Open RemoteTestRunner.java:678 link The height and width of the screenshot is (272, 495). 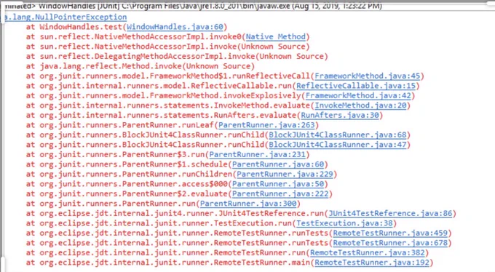coord(390,243)
